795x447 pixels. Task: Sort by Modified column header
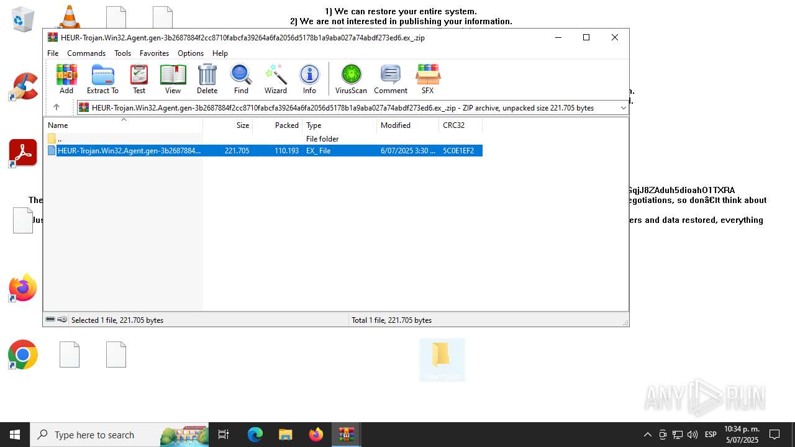408,125
